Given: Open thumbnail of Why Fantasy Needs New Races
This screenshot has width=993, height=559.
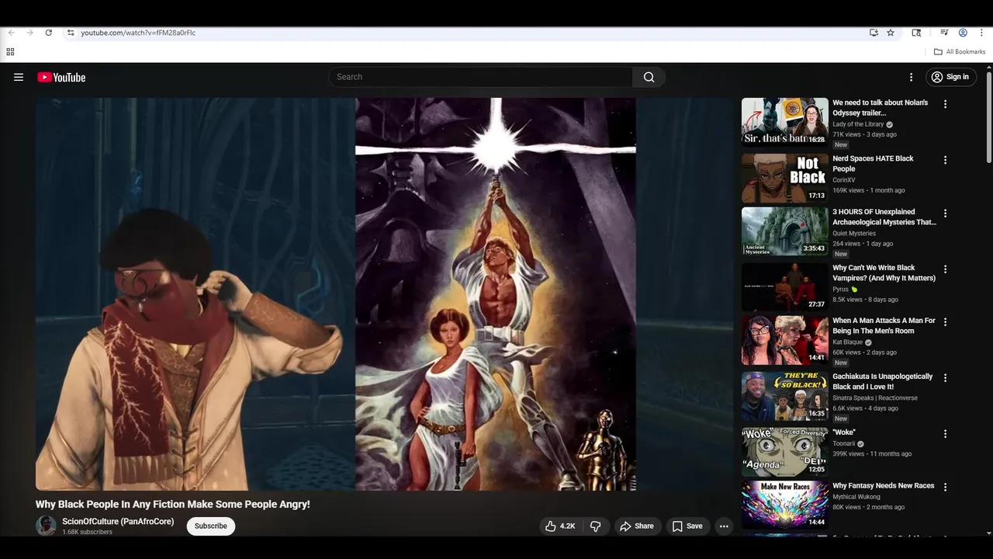Looking at the screenshot, I should click(784, 505).
